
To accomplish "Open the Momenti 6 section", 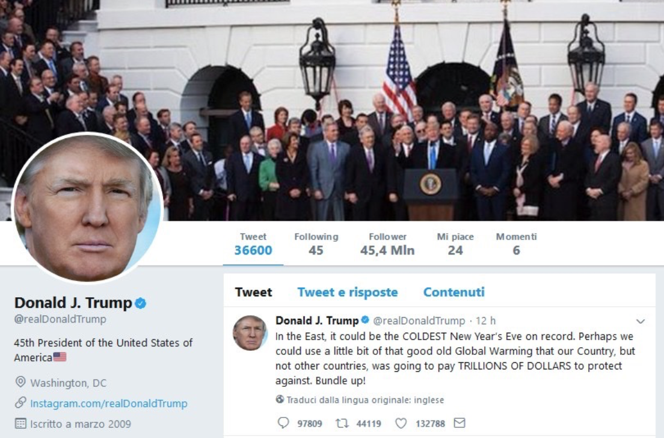I will pyautogui.click(x=516, y=244).
